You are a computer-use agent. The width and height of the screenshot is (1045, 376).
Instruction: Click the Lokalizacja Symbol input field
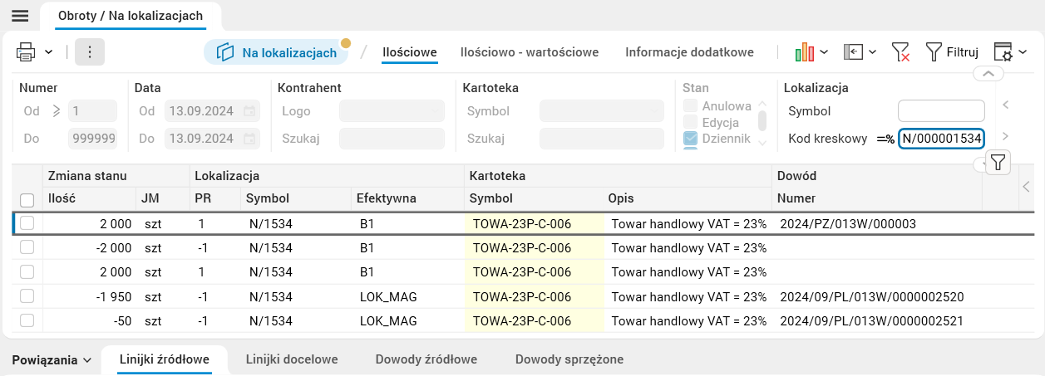(x=941, y=110)
